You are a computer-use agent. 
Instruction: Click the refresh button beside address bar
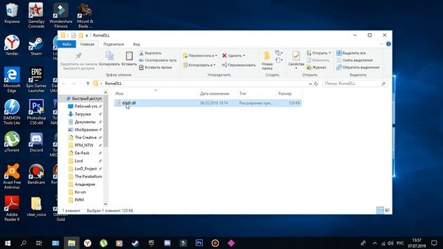(316, 84)
